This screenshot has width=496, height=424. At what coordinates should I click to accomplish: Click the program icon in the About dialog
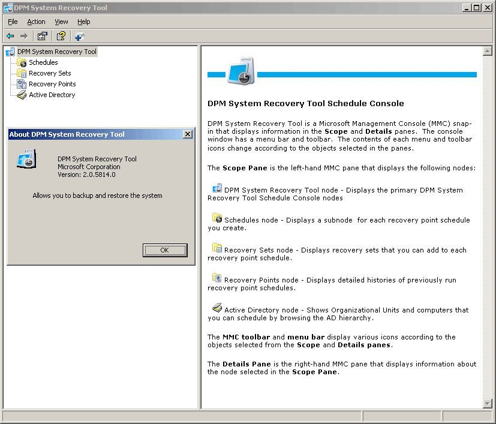click(26, 159)
